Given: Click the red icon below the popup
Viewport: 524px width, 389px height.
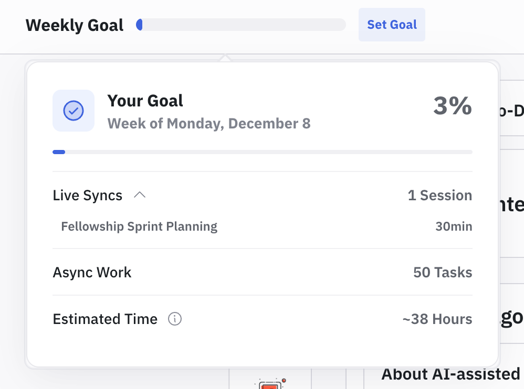Looking at the screenshot, I should tap(271, 385).
